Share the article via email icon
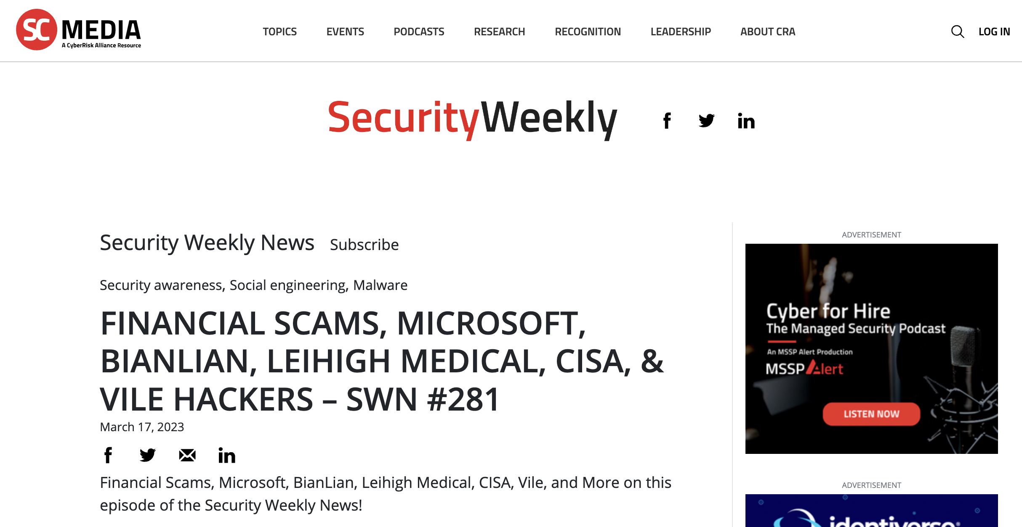 (x=187, y=455)
